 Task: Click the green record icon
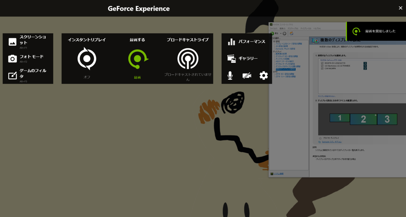click(137, 58)
